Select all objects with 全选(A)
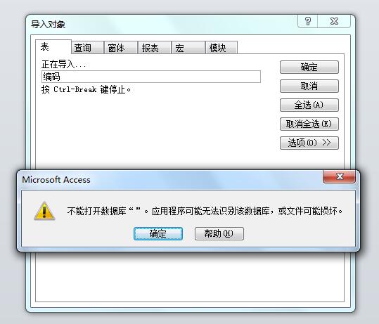Viewport: 379px width, 324px height. click(309, 105)
